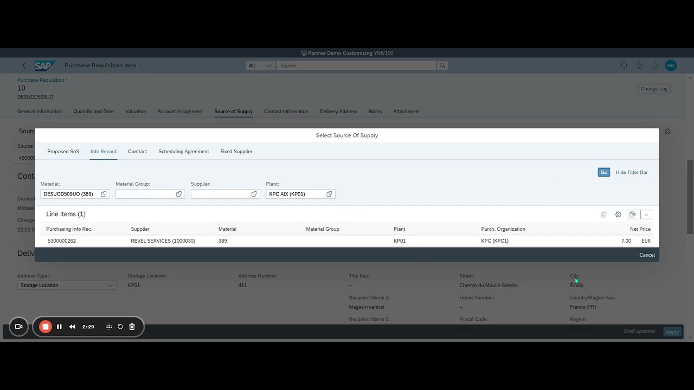Open value help for Plant filter field
This screenshot has width=694, height=390.
329,194
